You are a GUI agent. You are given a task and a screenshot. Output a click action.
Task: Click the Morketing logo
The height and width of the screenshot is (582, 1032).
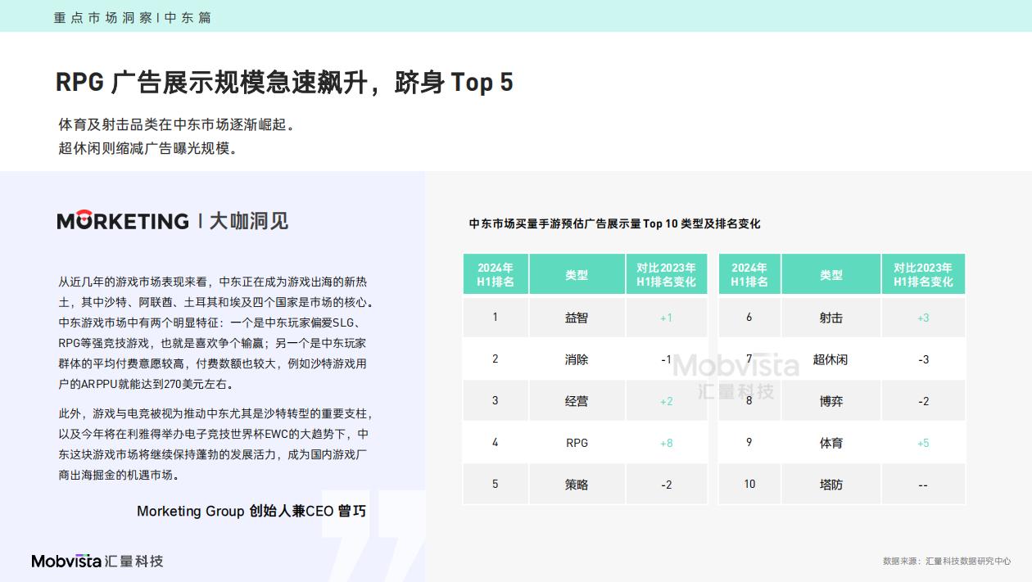pyautogui.click(x=123, y=221)
